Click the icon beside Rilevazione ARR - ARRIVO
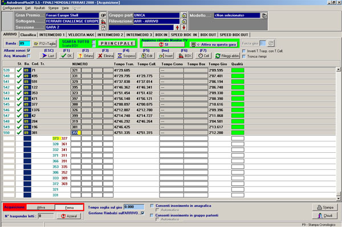This screenshot has width=342, height=227. 184,22
